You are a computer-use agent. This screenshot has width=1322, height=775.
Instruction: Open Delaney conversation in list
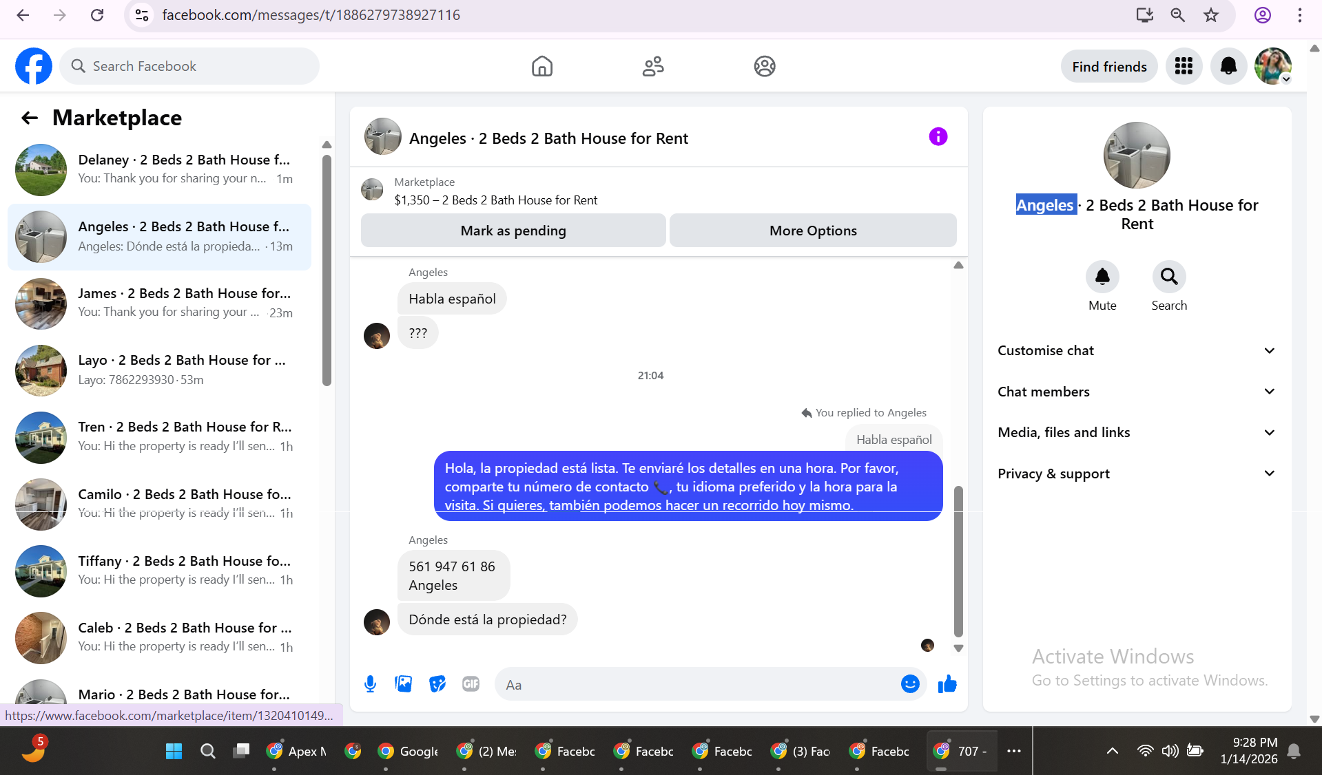(x=159, y=169)
